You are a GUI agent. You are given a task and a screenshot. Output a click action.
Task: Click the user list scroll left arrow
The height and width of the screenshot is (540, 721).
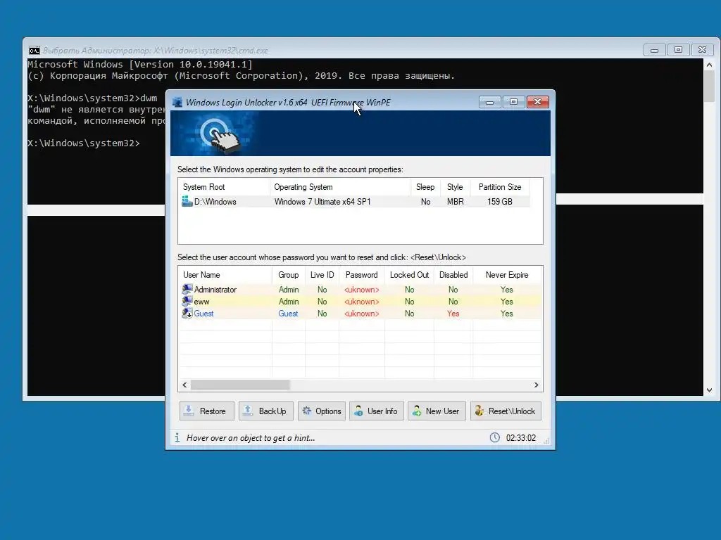pyautogui.click(x=185, y=385)
